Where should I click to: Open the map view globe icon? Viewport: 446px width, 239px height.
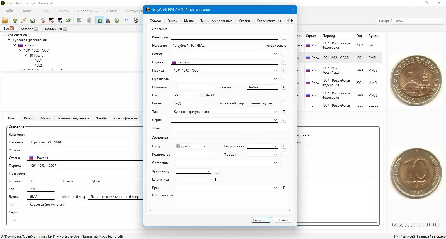point(117,20)
